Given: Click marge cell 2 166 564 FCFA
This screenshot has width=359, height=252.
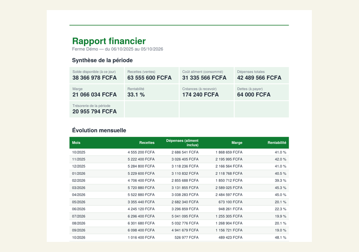Looking at the screenshot, I should pos(229,166).
